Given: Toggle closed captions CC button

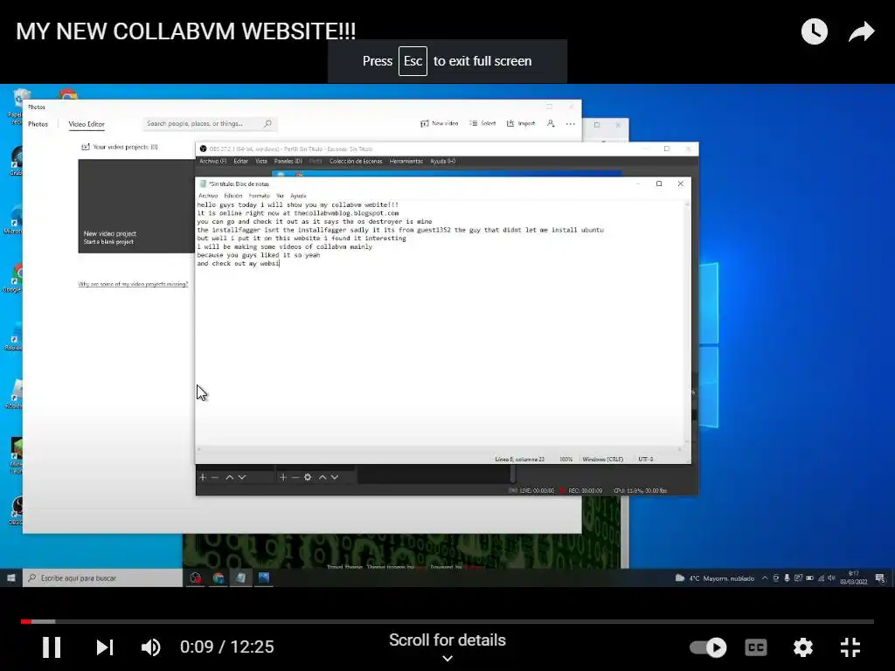Looking at the screenshot, I should coord(756,647).
